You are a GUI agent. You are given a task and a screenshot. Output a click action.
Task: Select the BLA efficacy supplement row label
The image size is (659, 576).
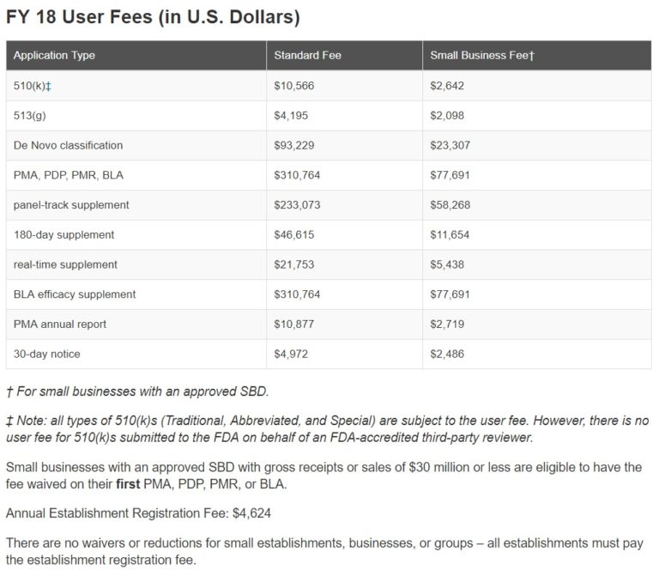point(75,294)
